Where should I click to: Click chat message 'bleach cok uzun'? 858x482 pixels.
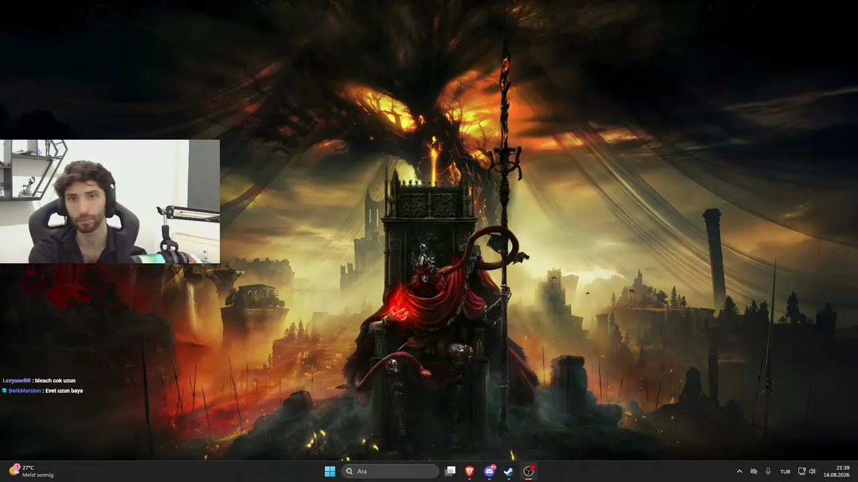coord(56,381)
